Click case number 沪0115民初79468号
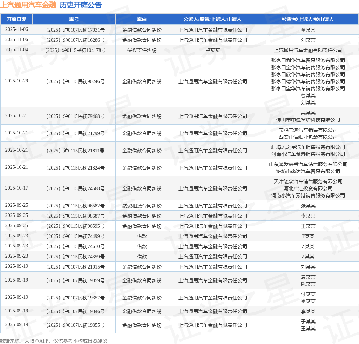 [x=75, y=116]
